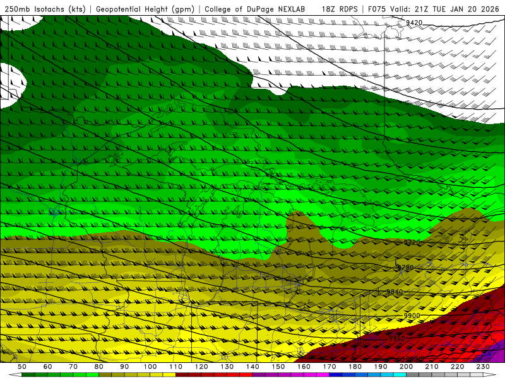Click the 230 value on the isotach scale

coord(483,367)
